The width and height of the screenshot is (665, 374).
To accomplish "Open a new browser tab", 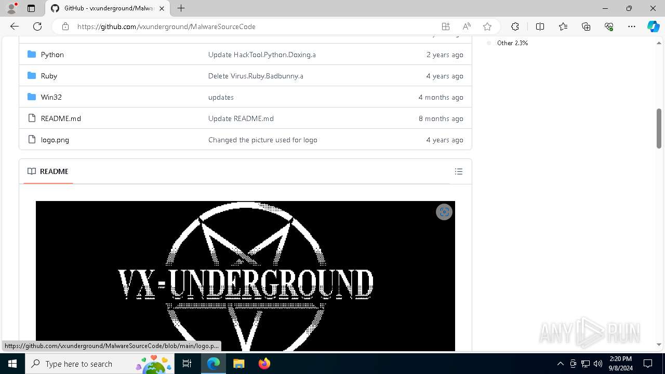I will pos(181,8).
